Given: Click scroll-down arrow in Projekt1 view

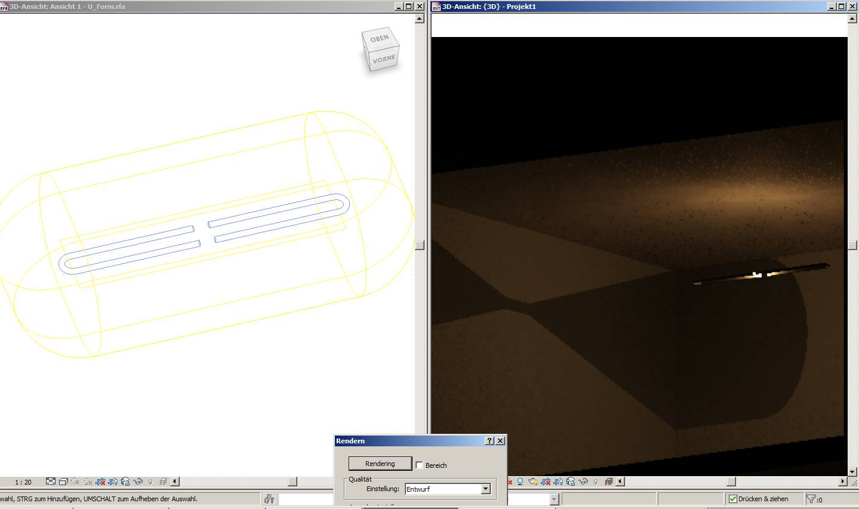Looking at the screenshot, I should pos(853,471).
